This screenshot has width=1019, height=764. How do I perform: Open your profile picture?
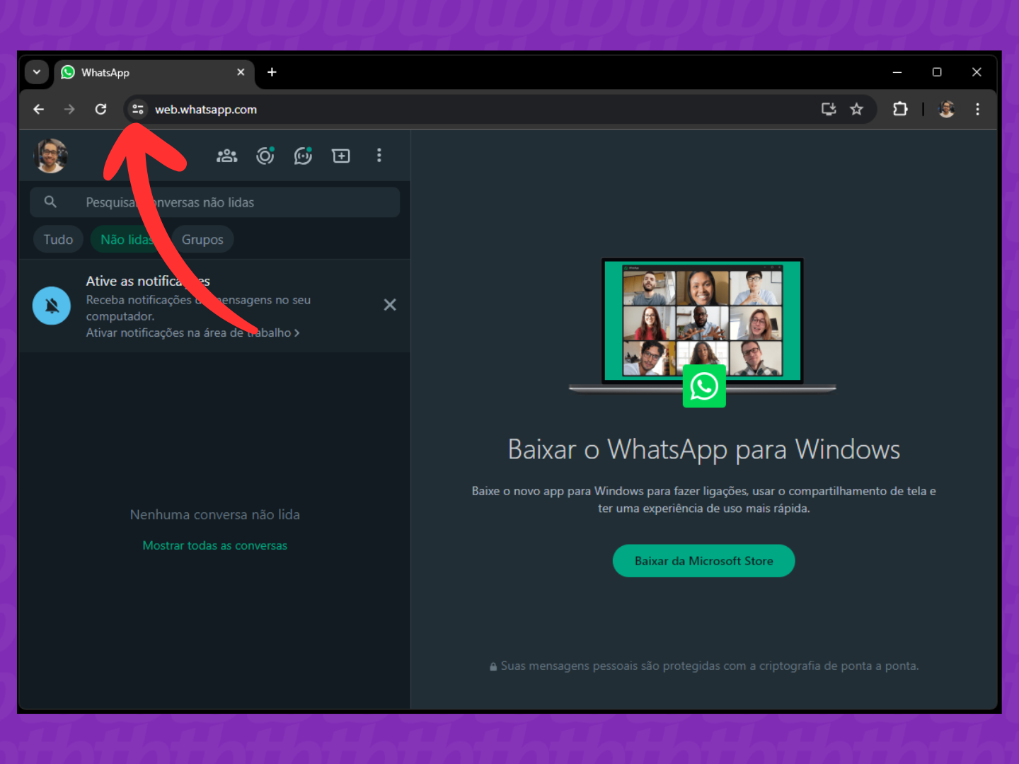[x=50, y=156]
